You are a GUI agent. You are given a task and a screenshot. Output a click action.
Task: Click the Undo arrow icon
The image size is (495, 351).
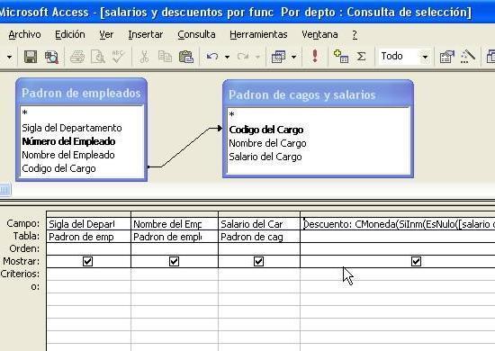pos(212,57)
